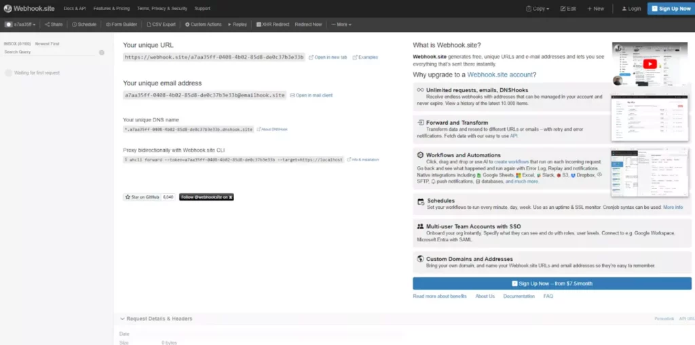Click Open in mail client
Screen dimensions: 695x345
[311, 95]
